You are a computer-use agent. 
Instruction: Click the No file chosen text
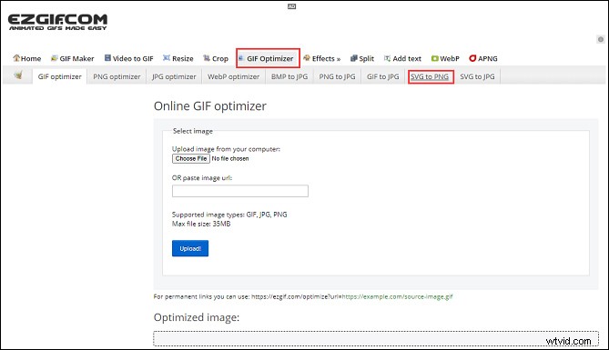(x=230, y=158)
